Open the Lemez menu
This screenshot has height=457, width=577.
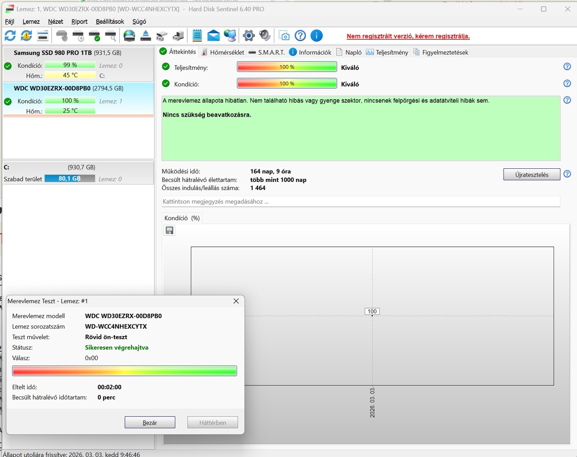[x=31, y=22]
